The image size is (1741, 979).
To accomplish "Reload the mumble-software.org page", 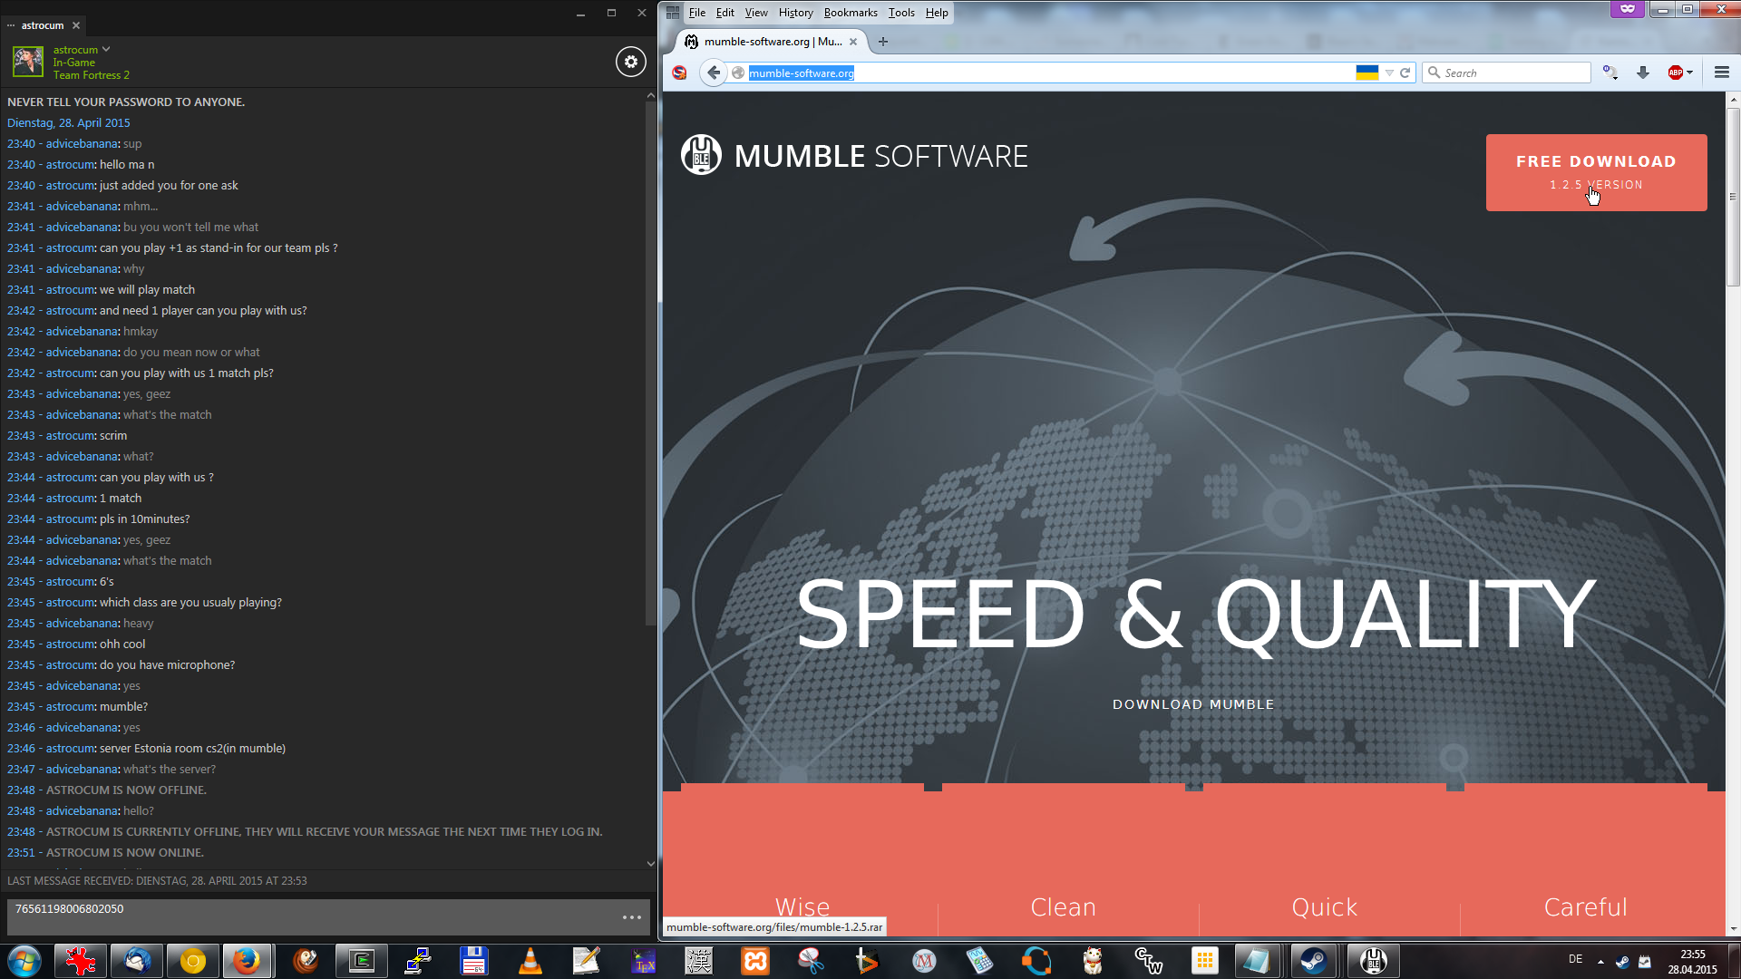I will [1405, 73].
